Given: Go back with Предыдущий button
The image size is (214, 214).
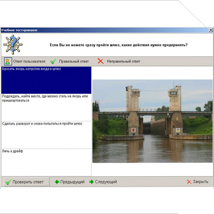Looking at the screenshot, I should pos(70,182).
